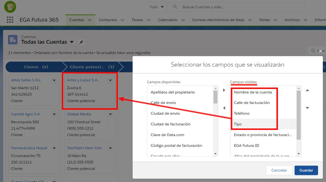Select Teléfono in visible fields

(263, 114)
